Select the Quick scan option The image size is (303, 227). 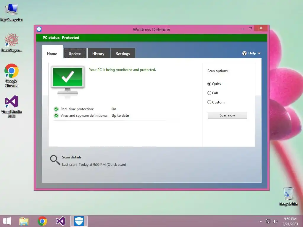pyautogui.click(x=214, y=84)
